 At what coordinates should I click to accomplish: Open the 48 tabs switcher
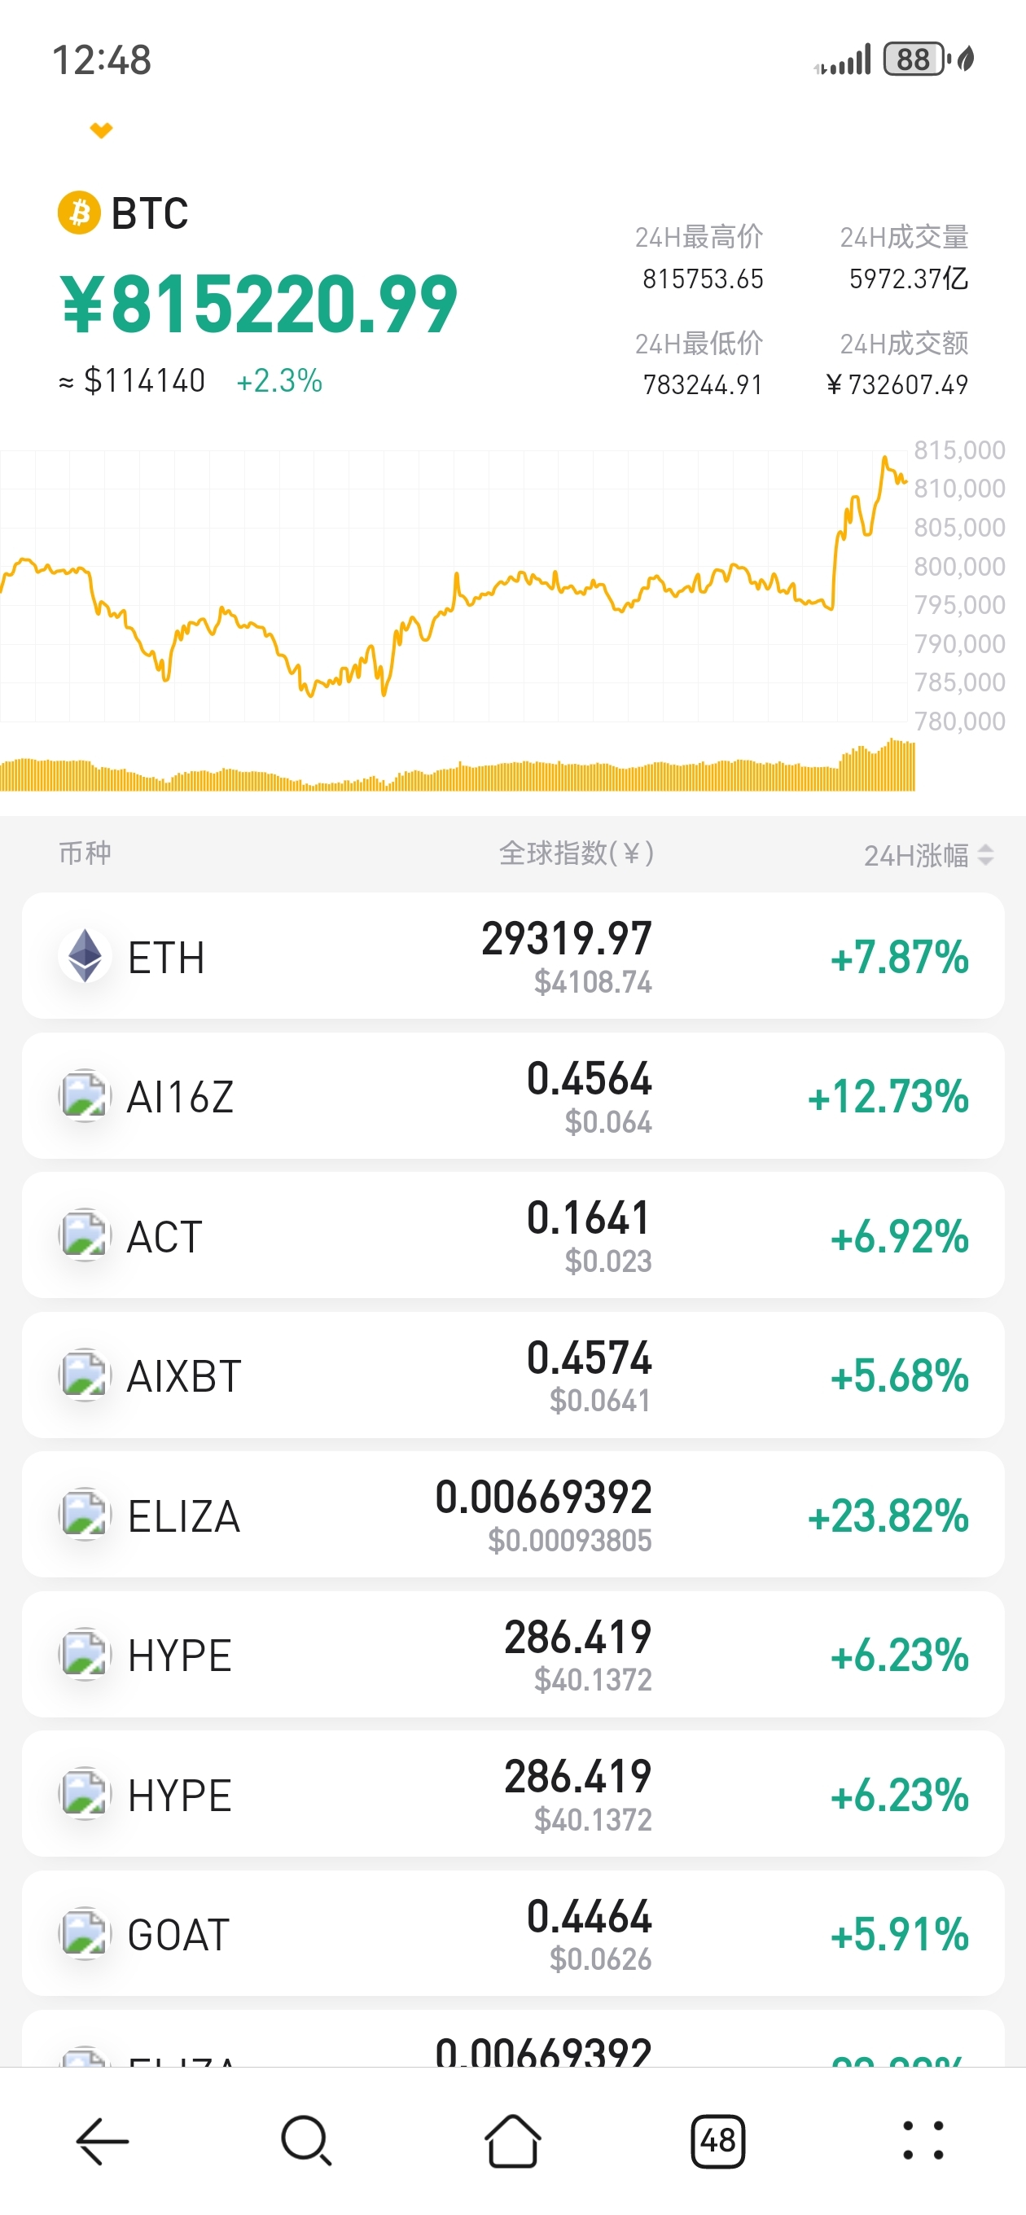718,2141
